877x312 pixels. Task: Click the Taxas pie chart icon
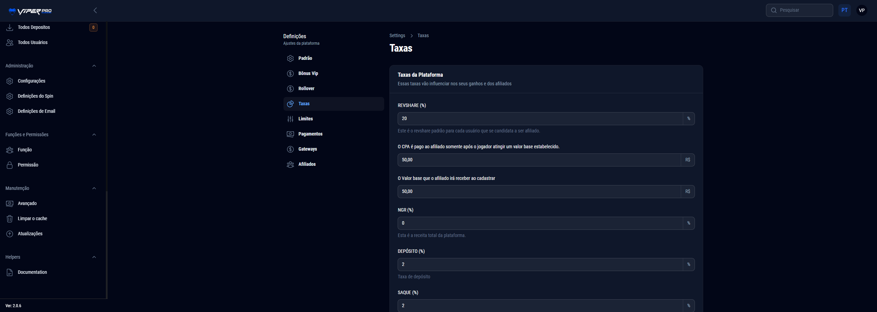(x=290, y=104)
